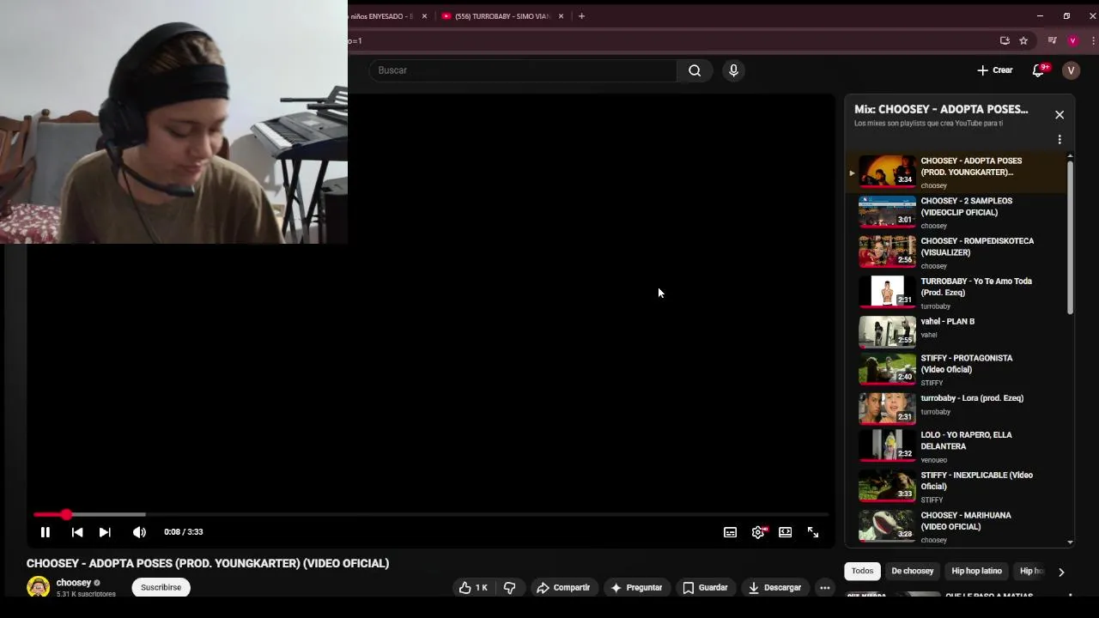Close the TURROBABY browser tab
Viewport: 1099px width, 618px height.
[561, 16]
